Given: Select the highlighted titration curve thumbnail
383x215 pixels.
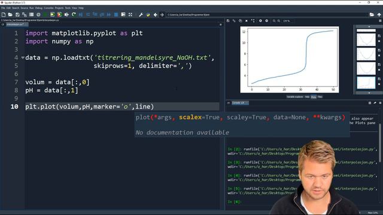Looking at the screenshot, I should tap(366, 83).
